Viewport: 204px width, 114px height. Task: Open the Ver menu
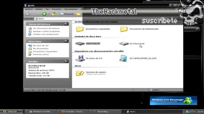(47, 9)
